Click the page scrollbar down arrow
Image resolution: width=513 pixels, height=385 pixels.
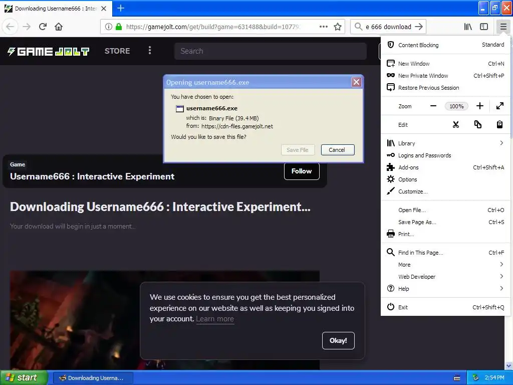[x=508, y=365]
